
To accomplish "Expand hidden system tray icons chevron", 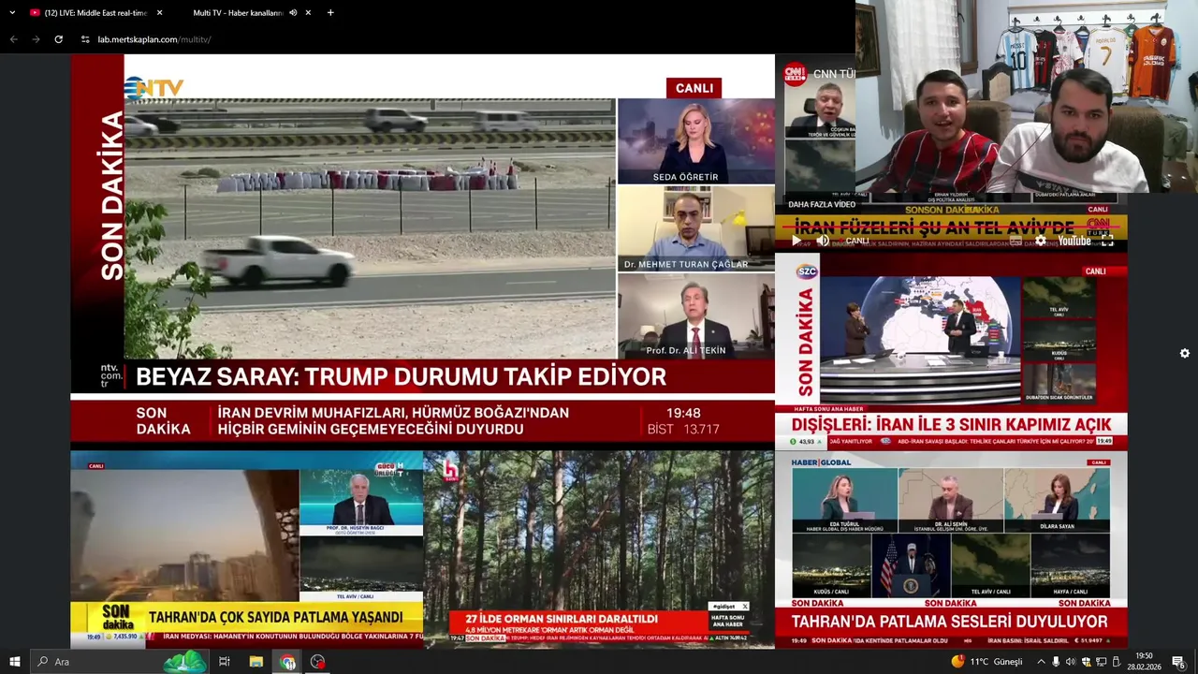I will click(x=1041, y=662).
